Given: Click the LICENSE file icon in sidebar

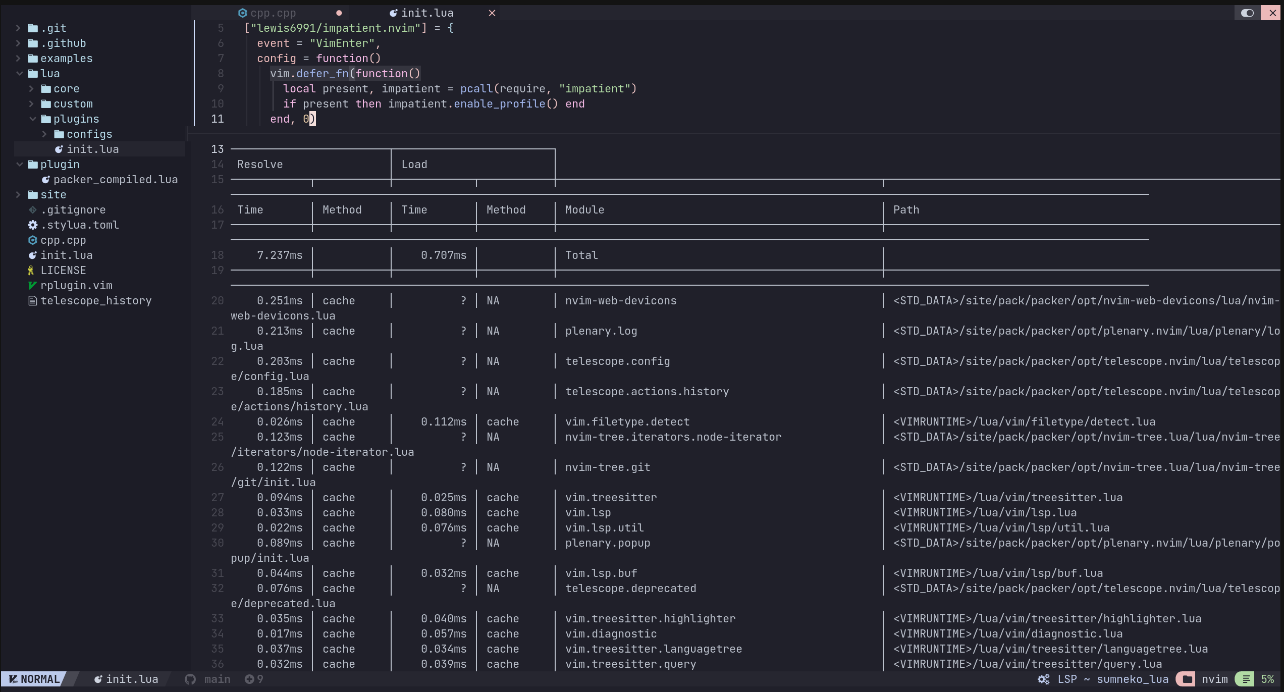Looking at the screenshot, I should point(32,270).
